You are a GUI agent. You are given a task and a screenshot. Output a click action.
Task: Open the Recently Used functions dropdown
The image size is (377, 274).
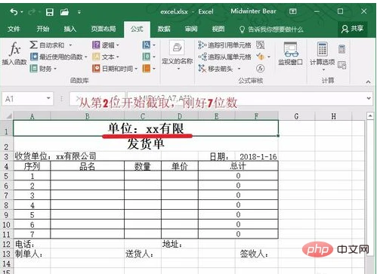58,57
